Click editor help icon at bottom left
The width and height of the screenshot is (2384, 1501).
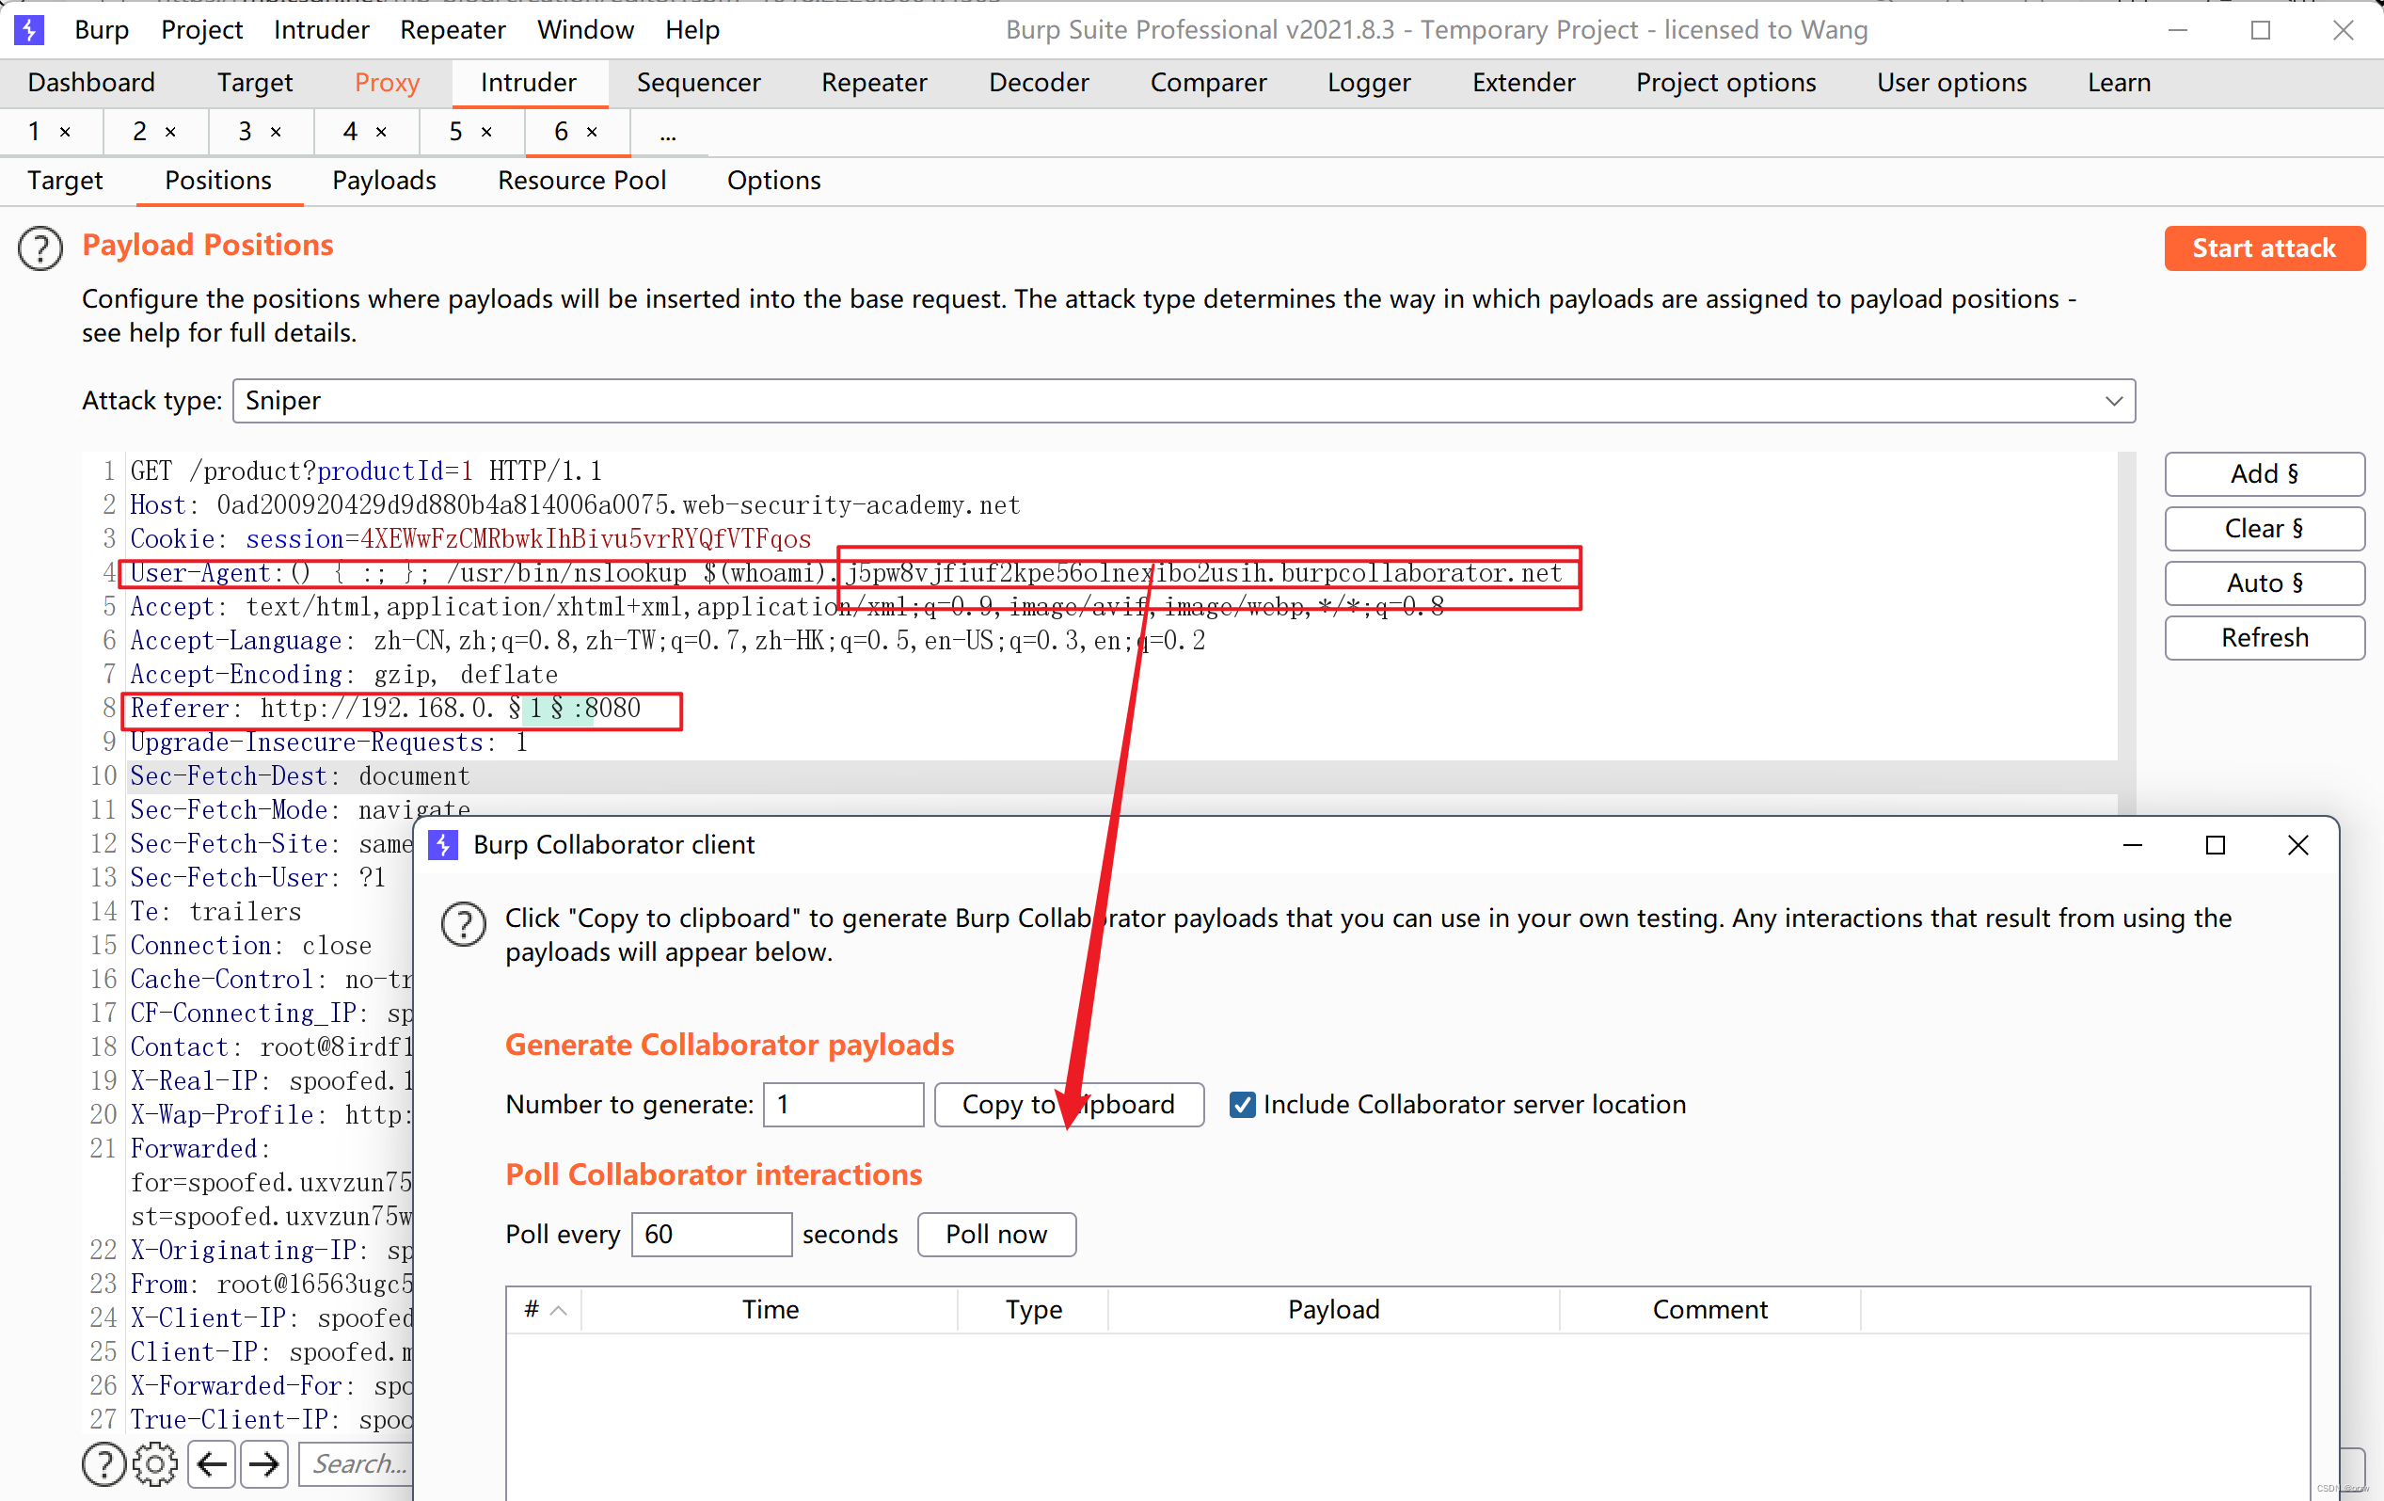point(103,1464)
